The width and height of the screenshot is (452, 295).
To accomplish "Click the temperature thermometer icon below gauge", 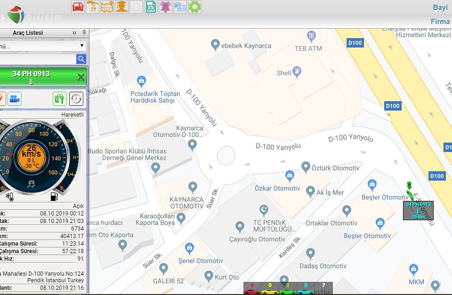I will [10, 197].
